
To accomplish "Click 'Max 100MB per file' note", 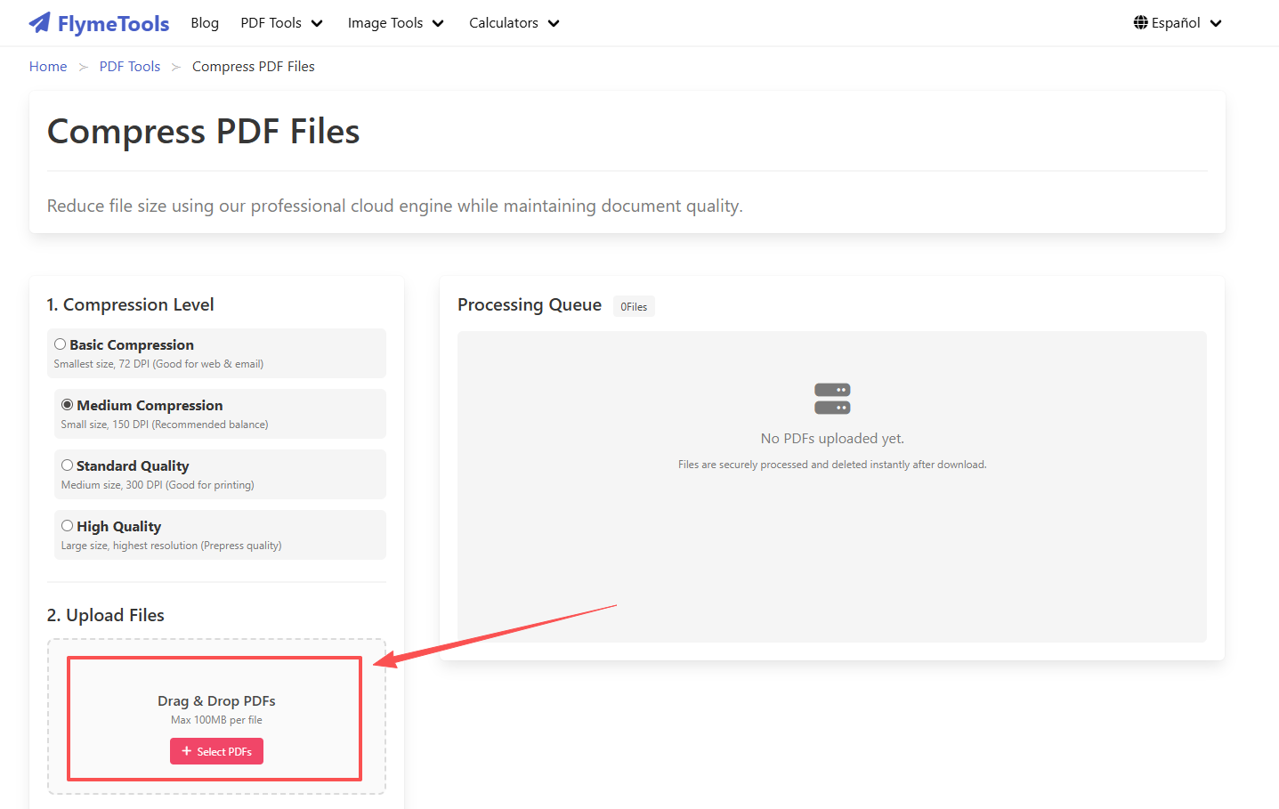I will point(216,720).
